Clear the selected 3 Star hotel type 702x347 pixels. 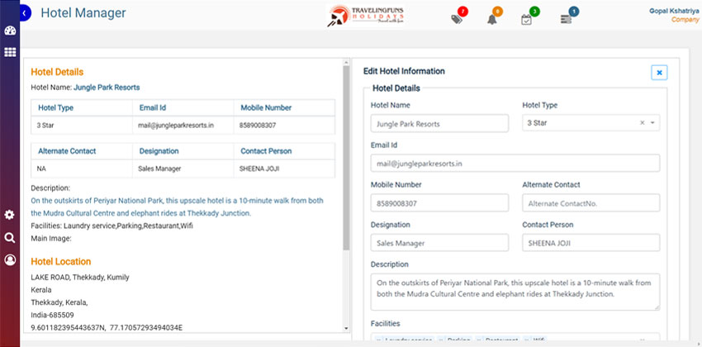pos(642,123)
